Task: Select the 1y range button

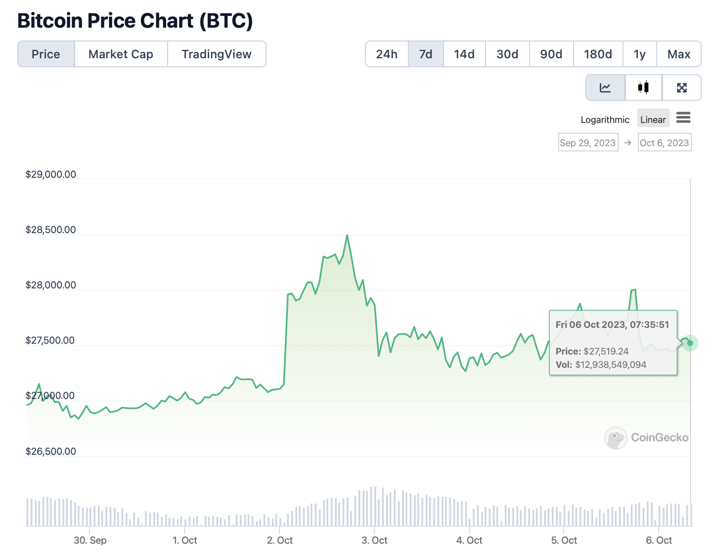Action: [x=640, y=54]
